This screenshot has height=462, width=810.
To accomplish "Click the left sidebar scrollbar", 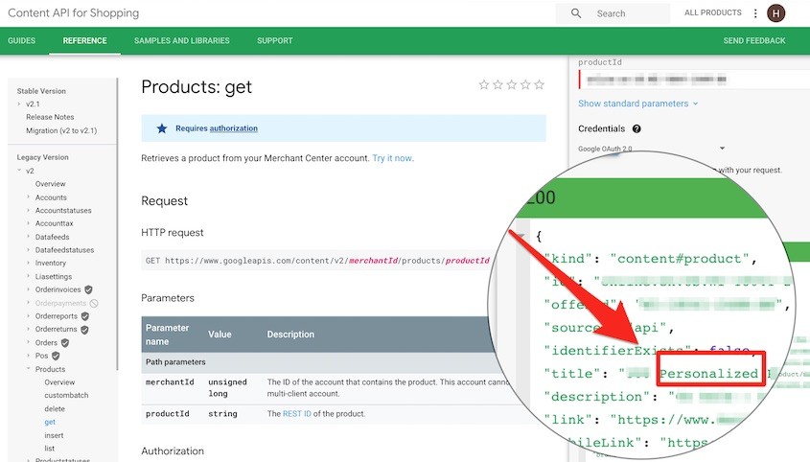I will point(117,223).
